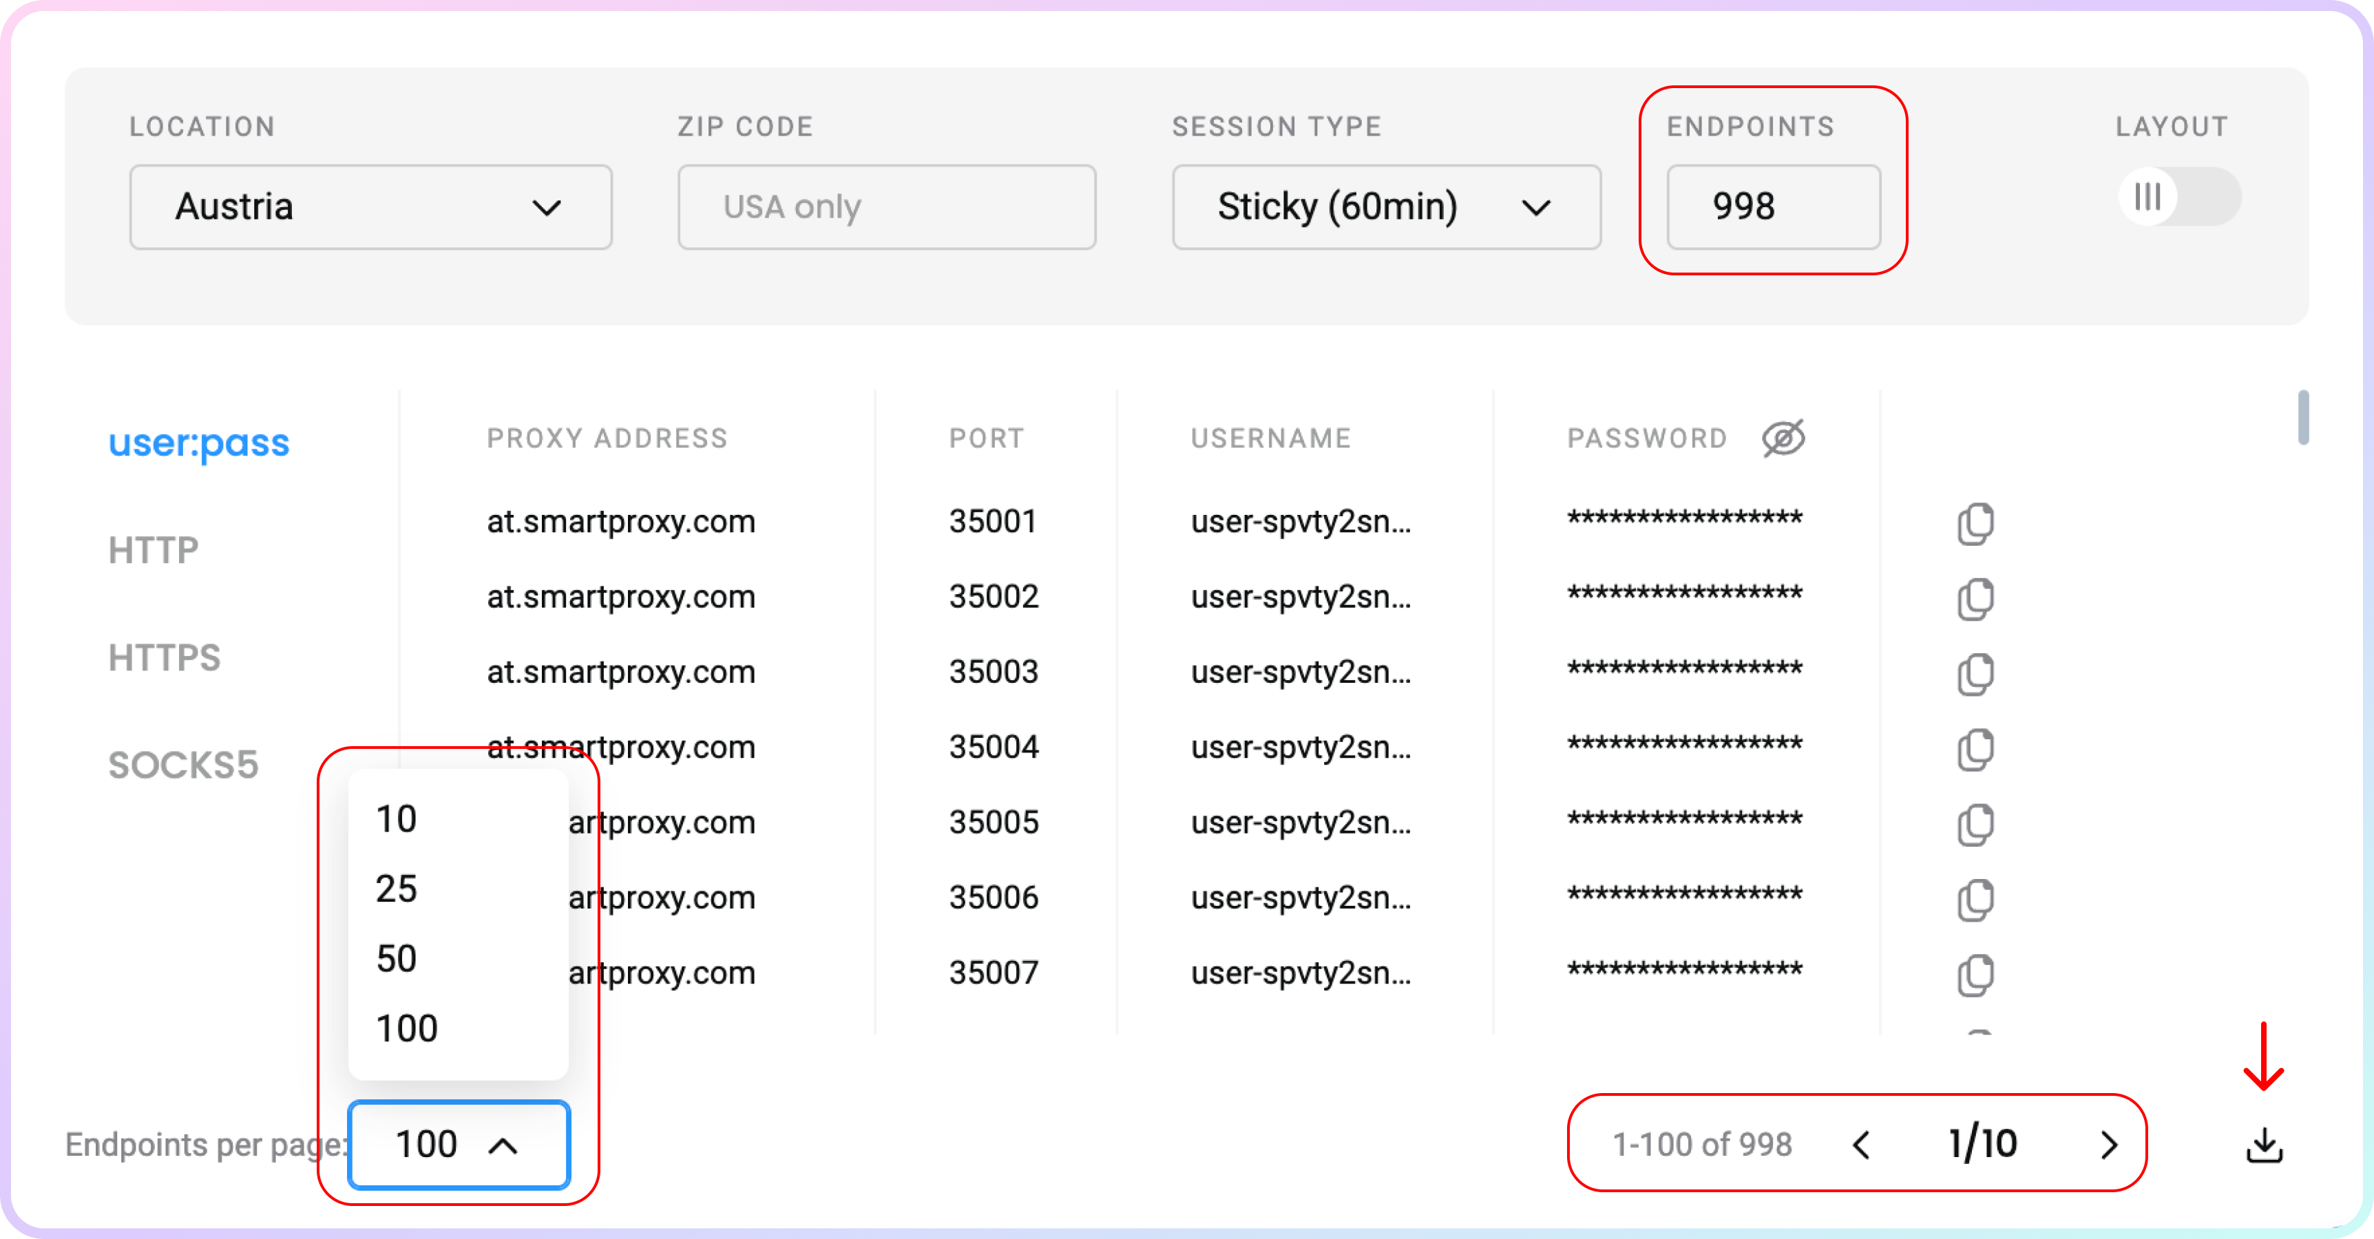Viewport: 2374px width, 1239px height.
Task: Switch to the HTTP tab
Action: point(153,551)
